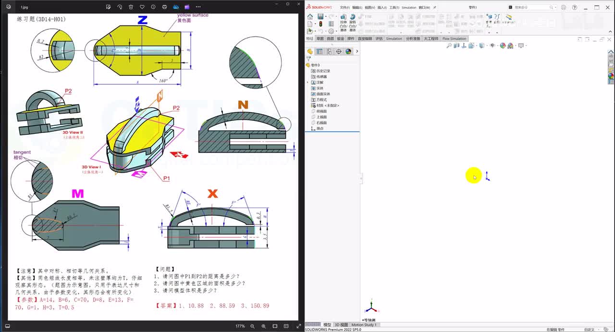
Task: Toggle the filmstrip icon at Photos bottom left
Action: click(7, 326)
